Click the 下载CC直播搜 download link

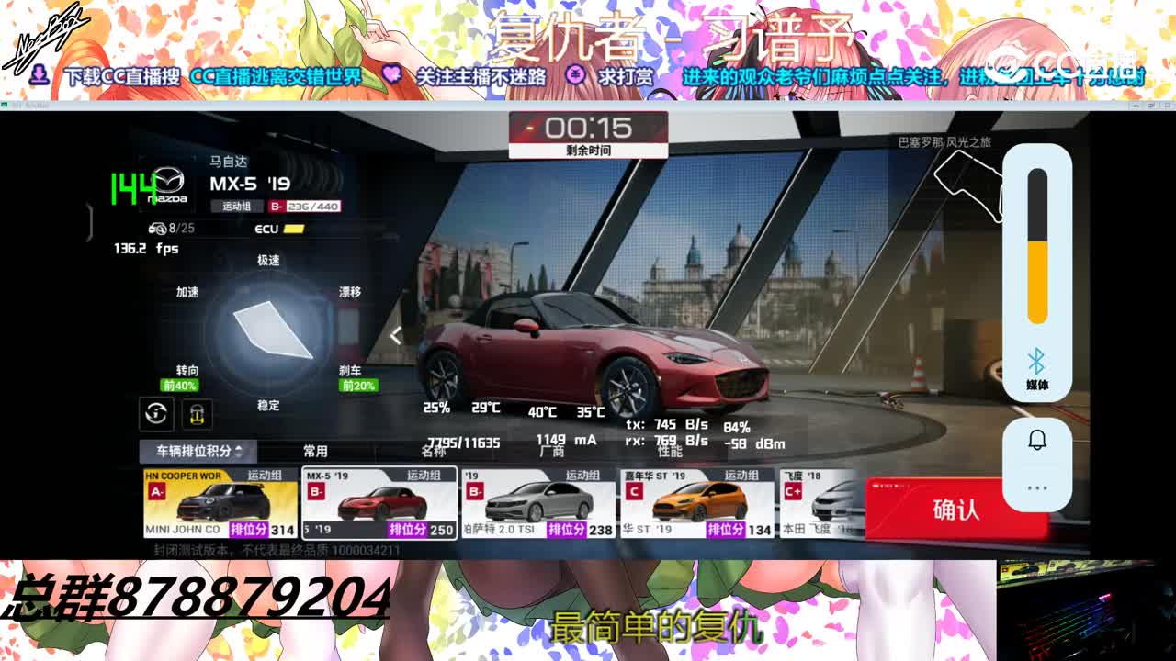pos(122,77)
